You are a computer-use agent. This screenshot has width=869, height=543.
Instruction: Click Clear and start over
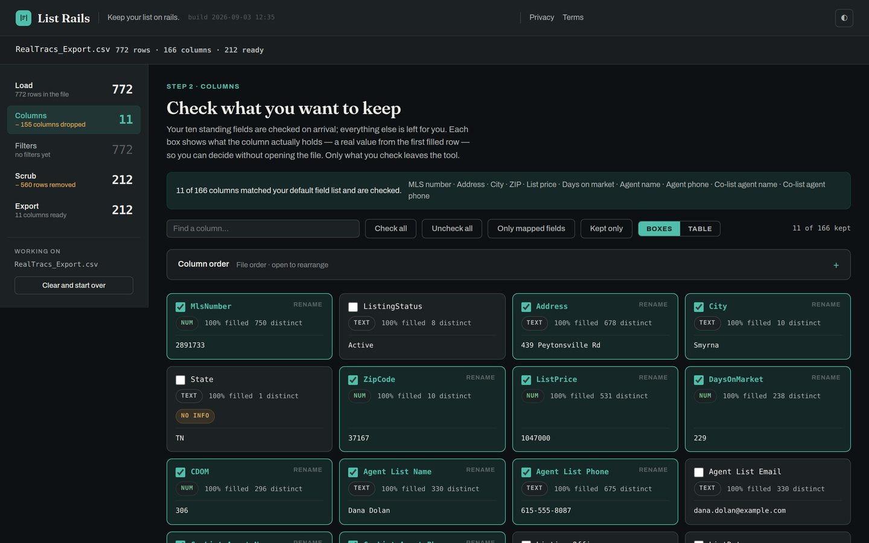(x=74, y=285)
